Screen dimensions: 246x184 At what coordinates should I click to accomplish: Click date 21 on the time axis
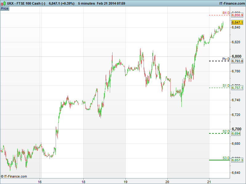(209, 181)
